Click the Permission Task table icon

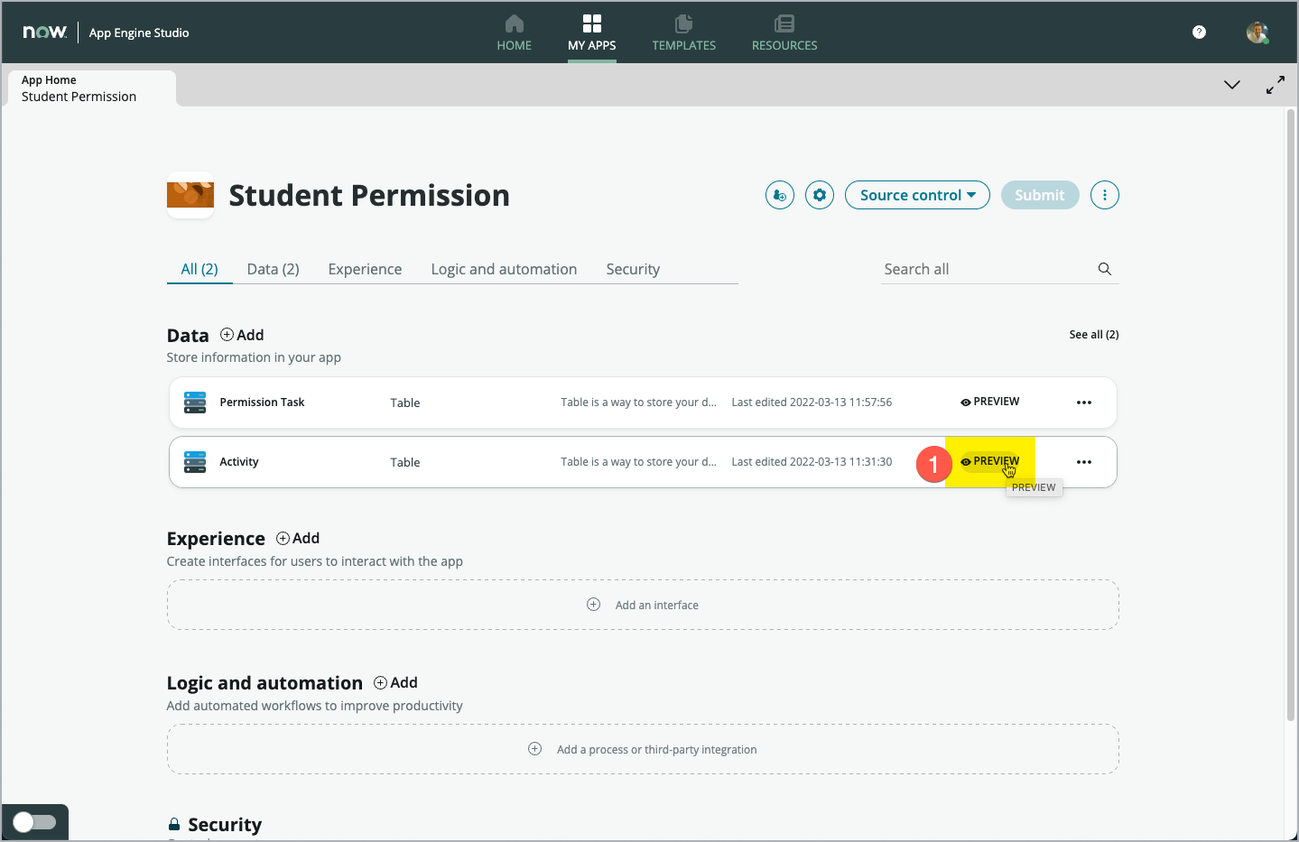click(195, 402)
